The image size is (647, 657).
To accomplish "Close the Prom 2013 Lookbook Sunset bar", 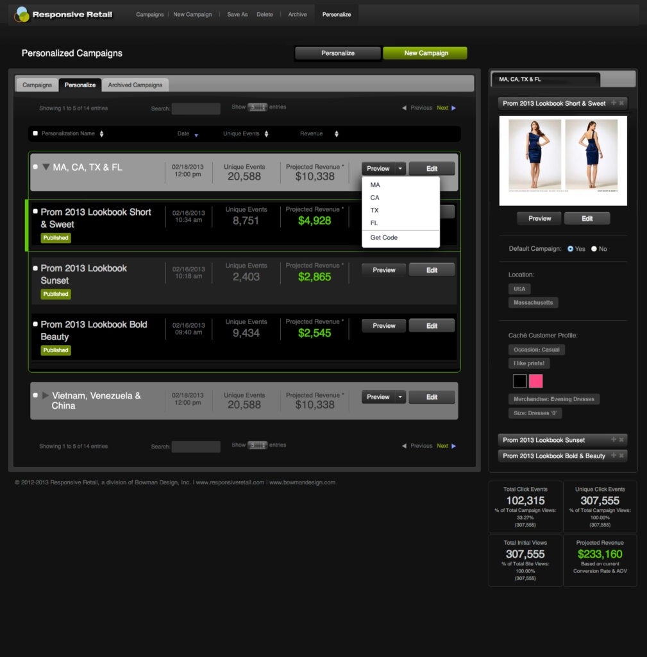I will click(x=621, y=439).
